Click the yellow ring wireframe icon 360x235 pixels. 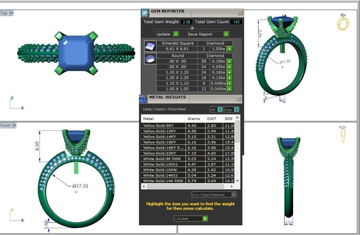click(343, 22)
